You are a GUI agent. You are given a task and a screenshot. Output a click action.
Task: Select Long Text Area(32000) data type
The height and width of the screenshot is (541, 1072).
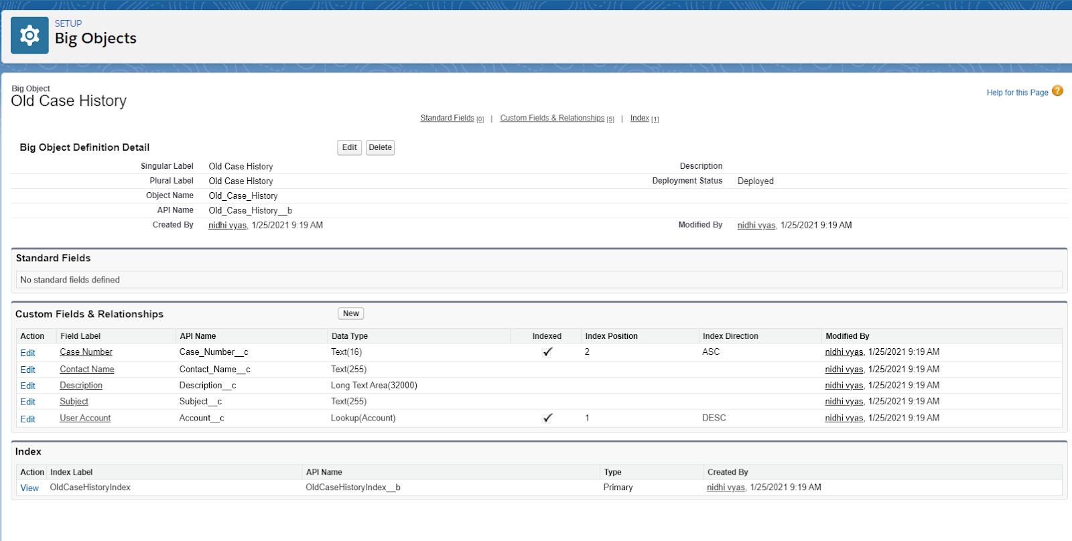coord(374,385)
